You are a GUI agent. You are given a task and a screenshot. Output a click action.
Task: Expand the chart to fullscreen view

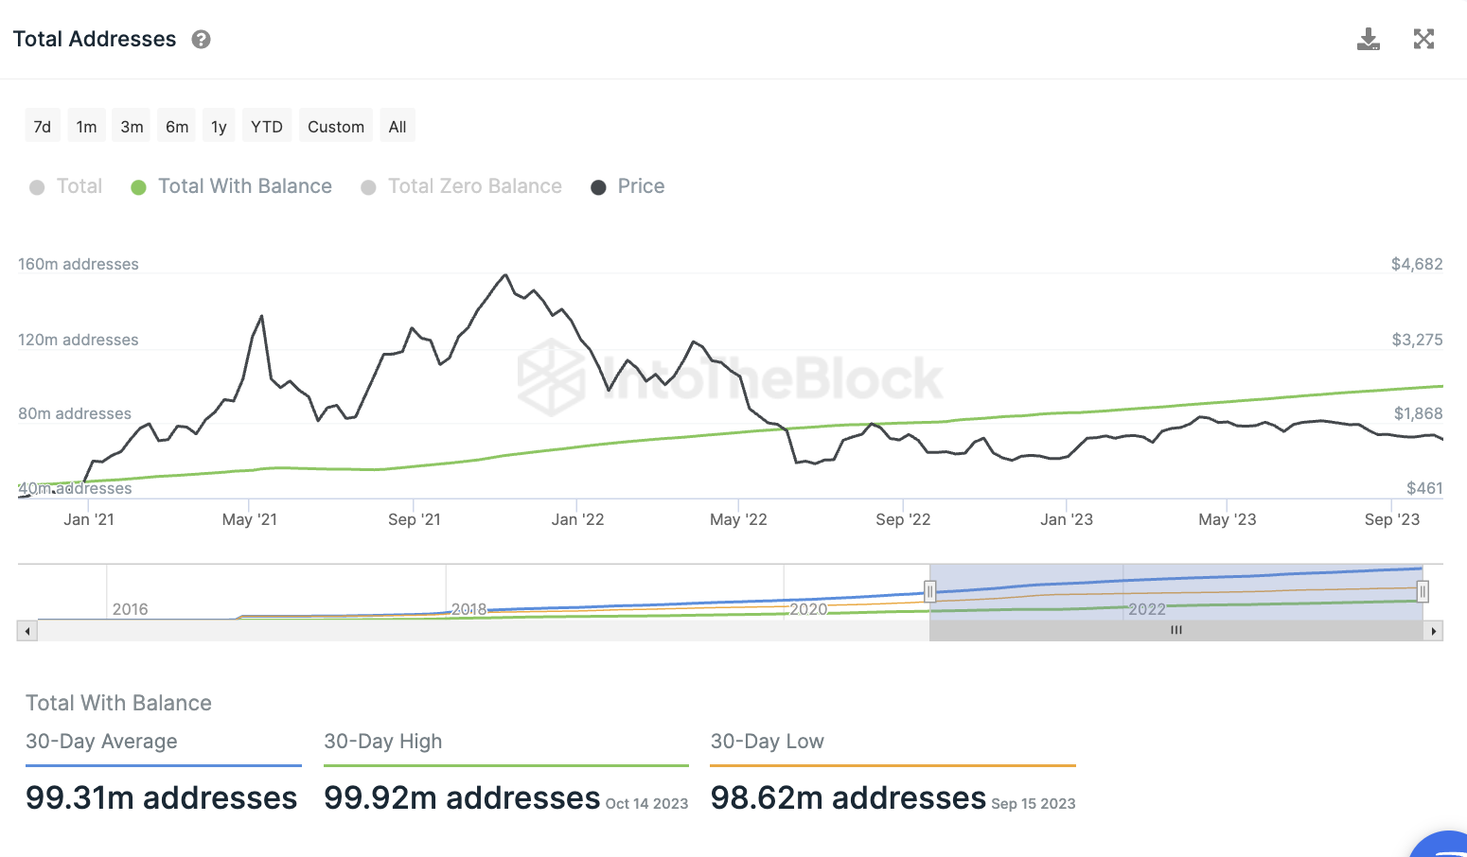point(1423,39)
